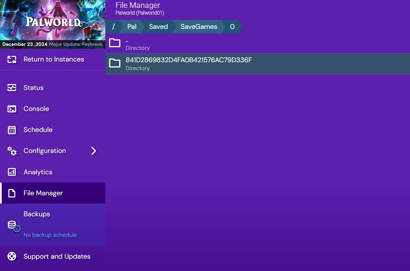Screen dimensions: 410x271
Task: Open the Analytics menu item
Action: pyautogui.click(x=38, y=172)
